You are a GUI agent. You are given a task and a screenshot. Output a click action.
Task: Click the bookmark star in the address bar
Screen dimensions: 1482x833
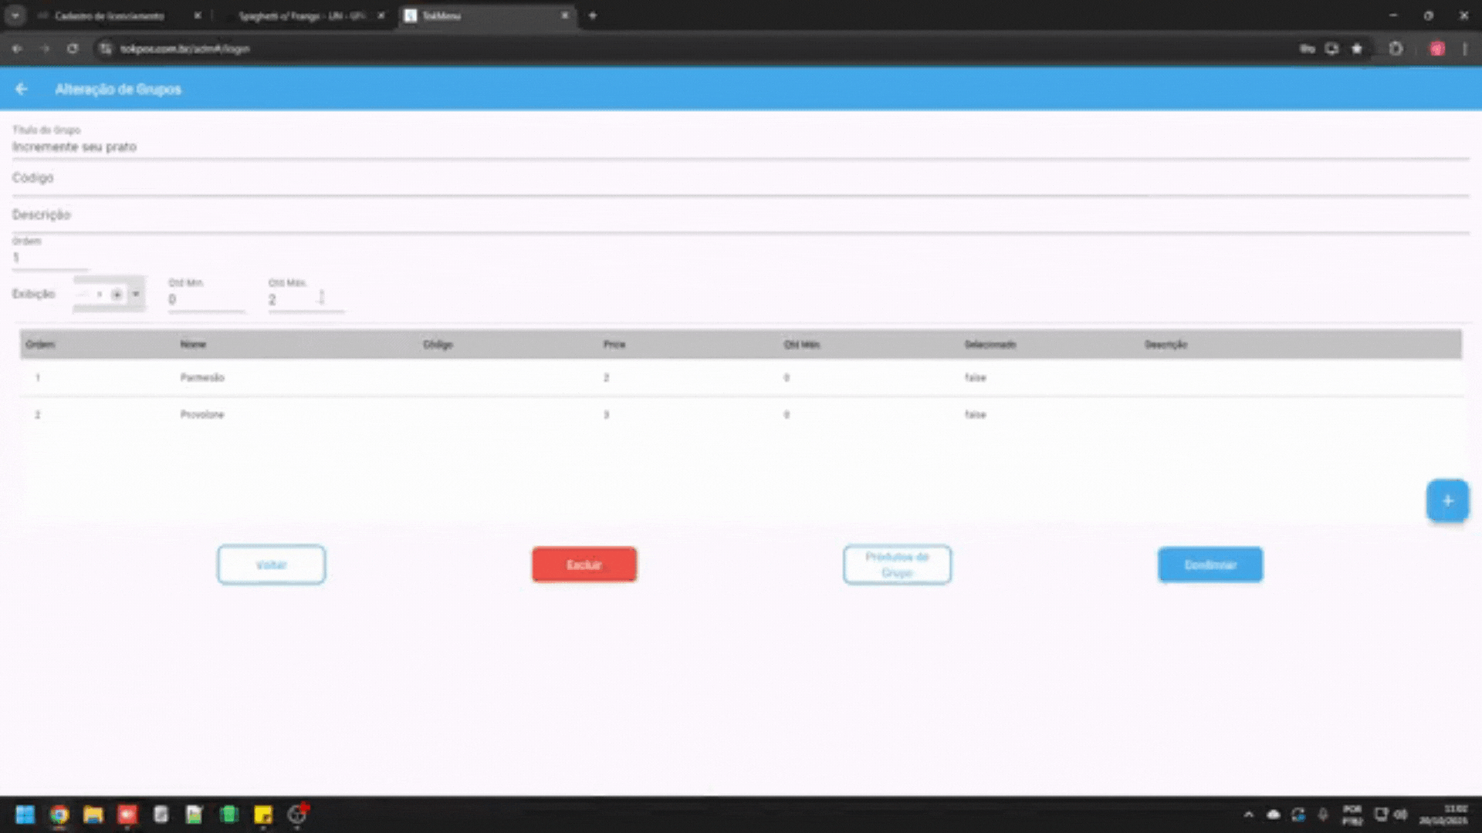[x=1357, y=49]
